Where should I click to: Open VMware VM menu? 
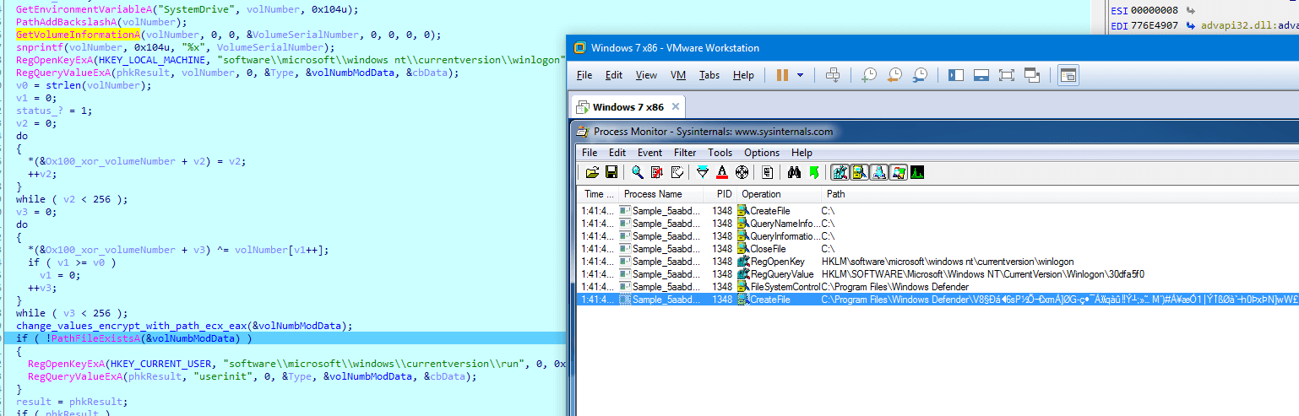pyautogui.click(x=678, y=75)
